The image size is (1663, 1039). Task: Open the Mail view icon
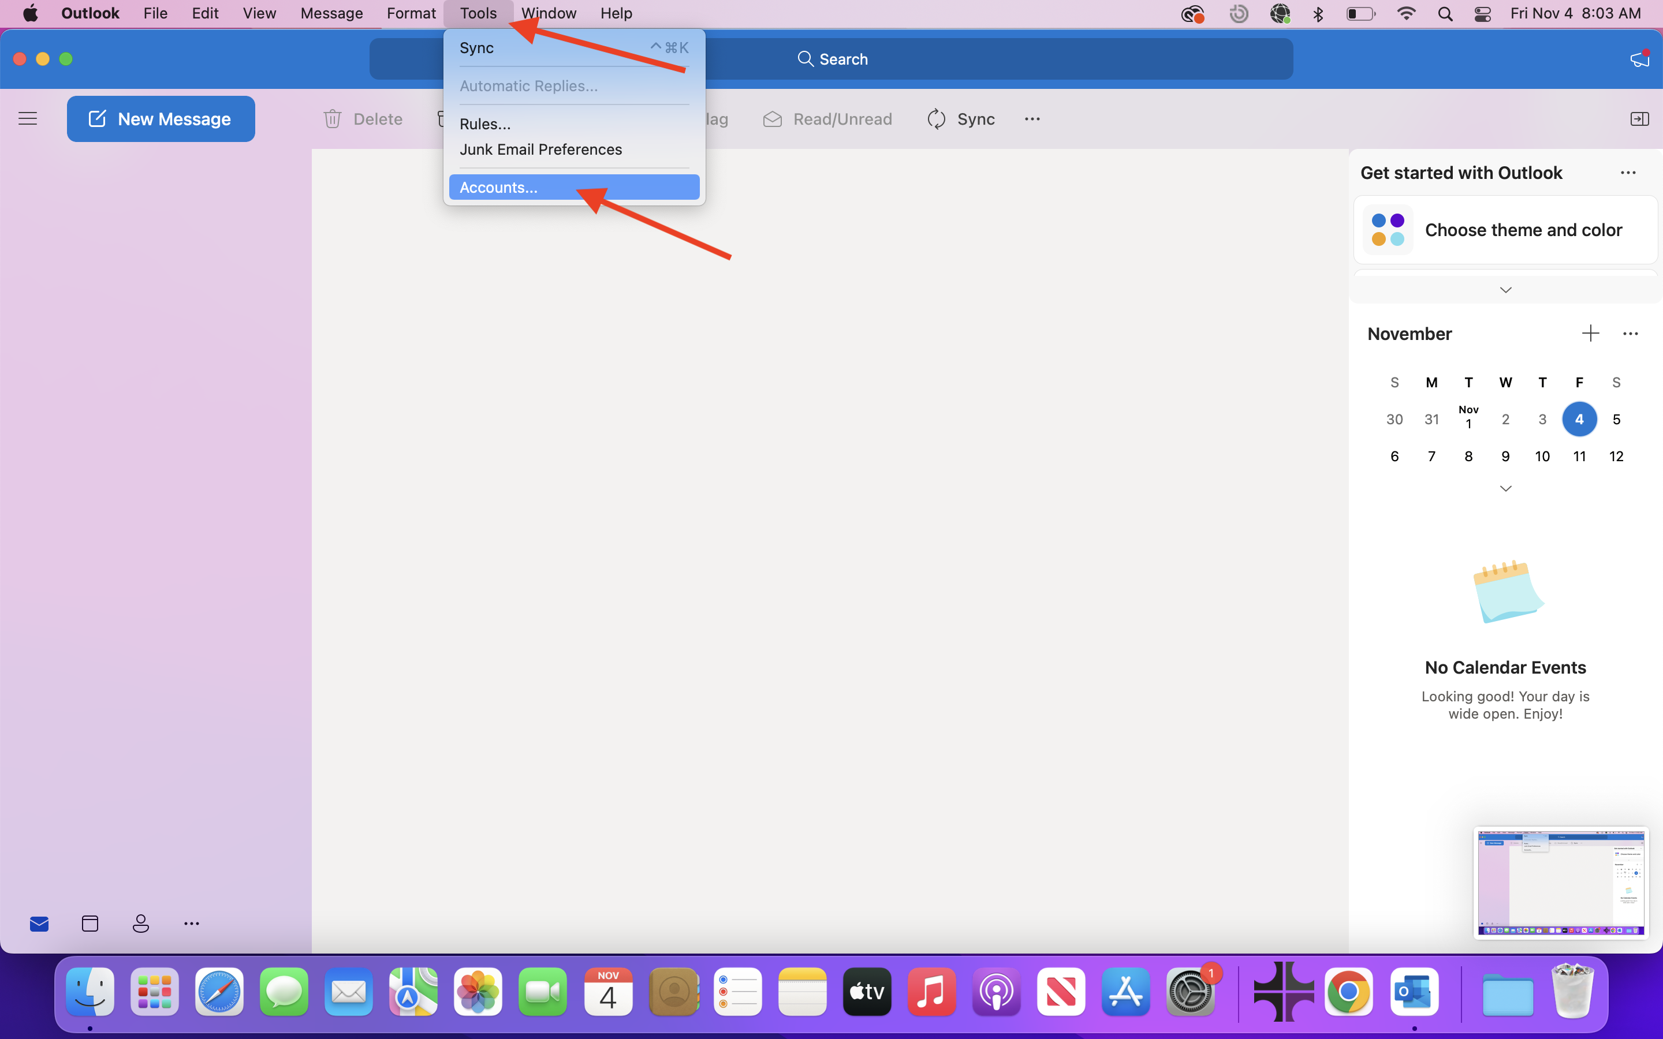39,924
